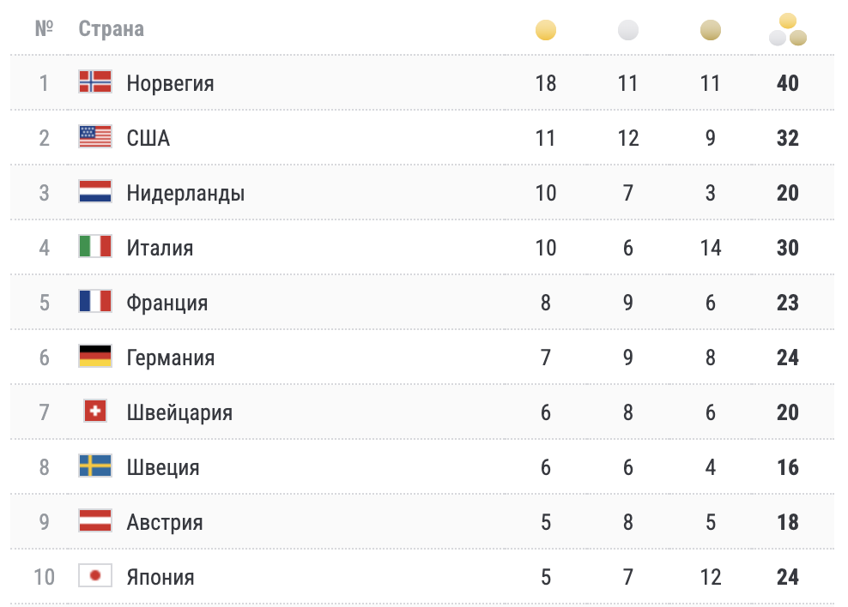Sort by silver medal column icon
This screenshot has width=848, height=607.
(x=628, y=31)
